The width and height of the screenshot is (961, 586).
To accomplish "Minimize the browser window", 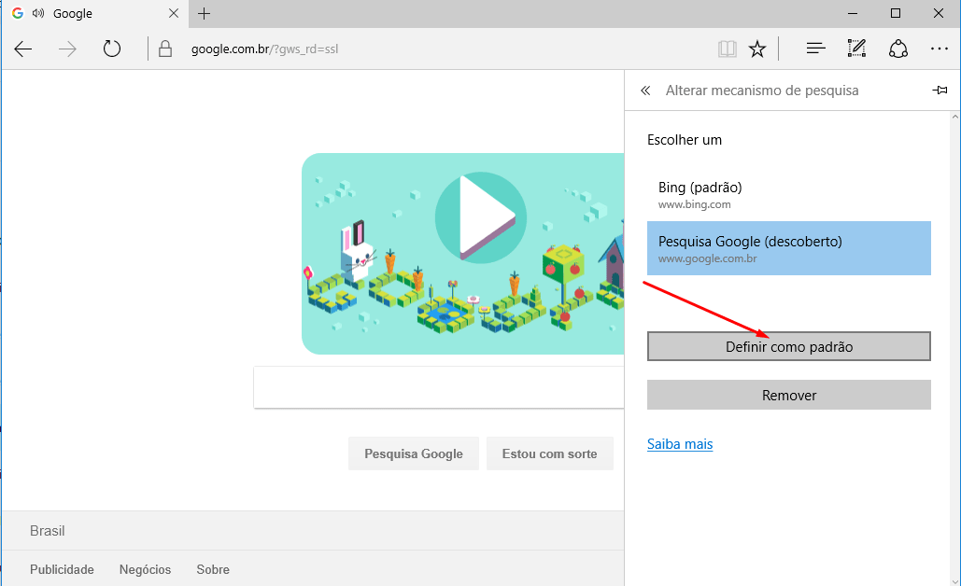I will (853, 13).
